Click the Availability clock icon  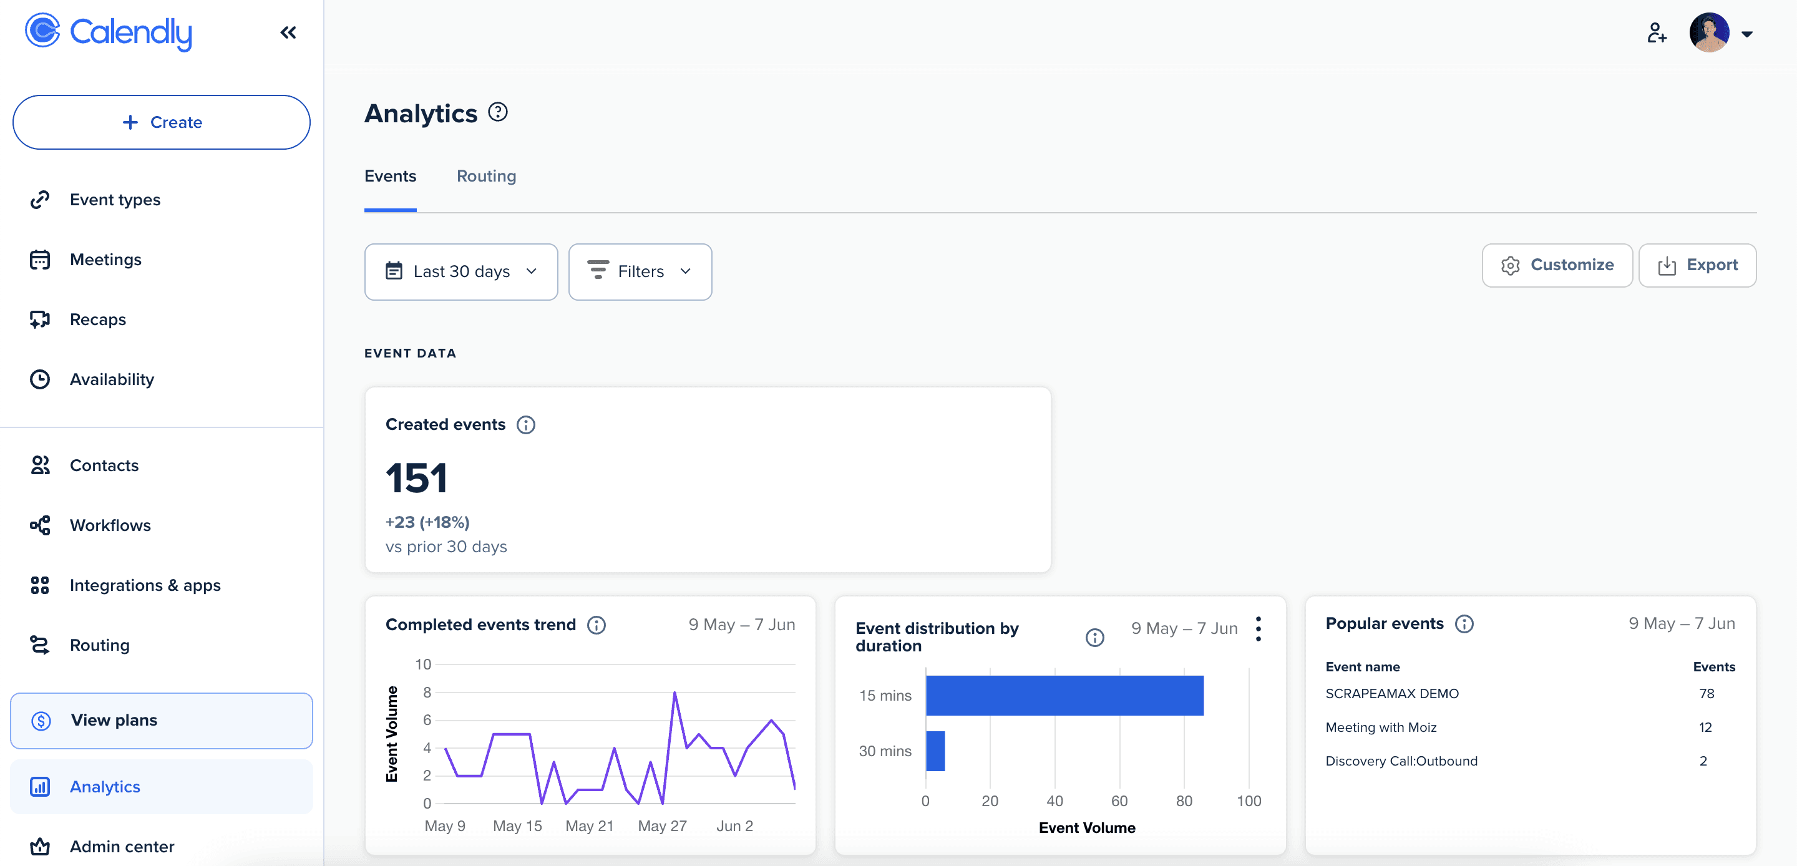click(x=40, y=379)
